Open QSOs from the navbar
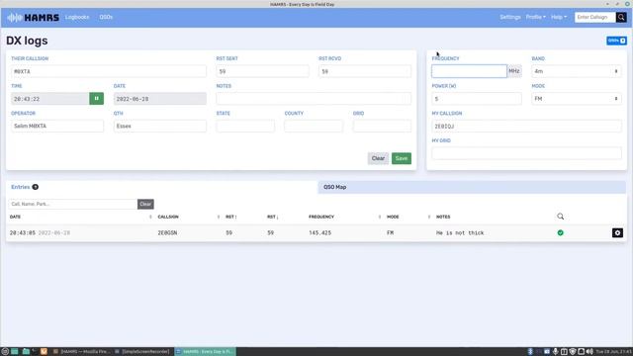 click(x=106, y=17)
